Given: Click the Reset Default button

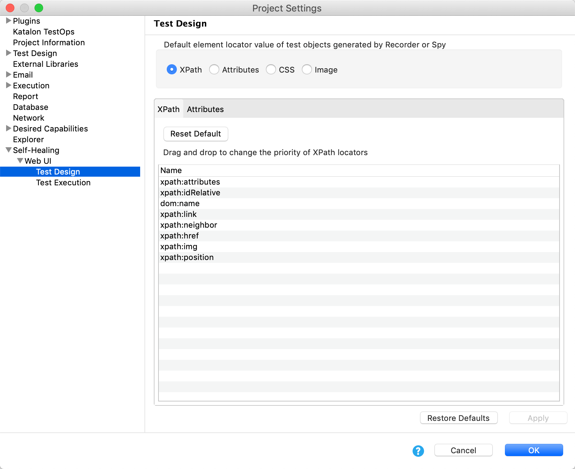Looking at the screenshot, I should tap(195, 134).
